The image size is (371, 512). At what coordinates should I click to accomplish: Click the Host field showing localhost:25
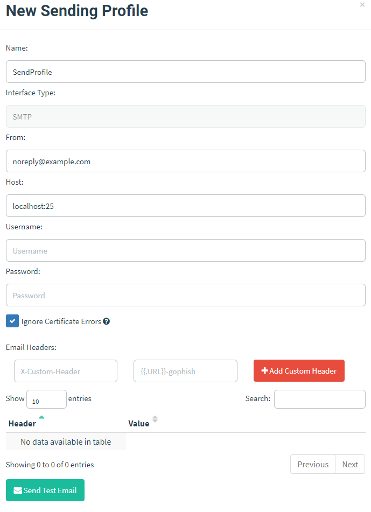point(186,206)
